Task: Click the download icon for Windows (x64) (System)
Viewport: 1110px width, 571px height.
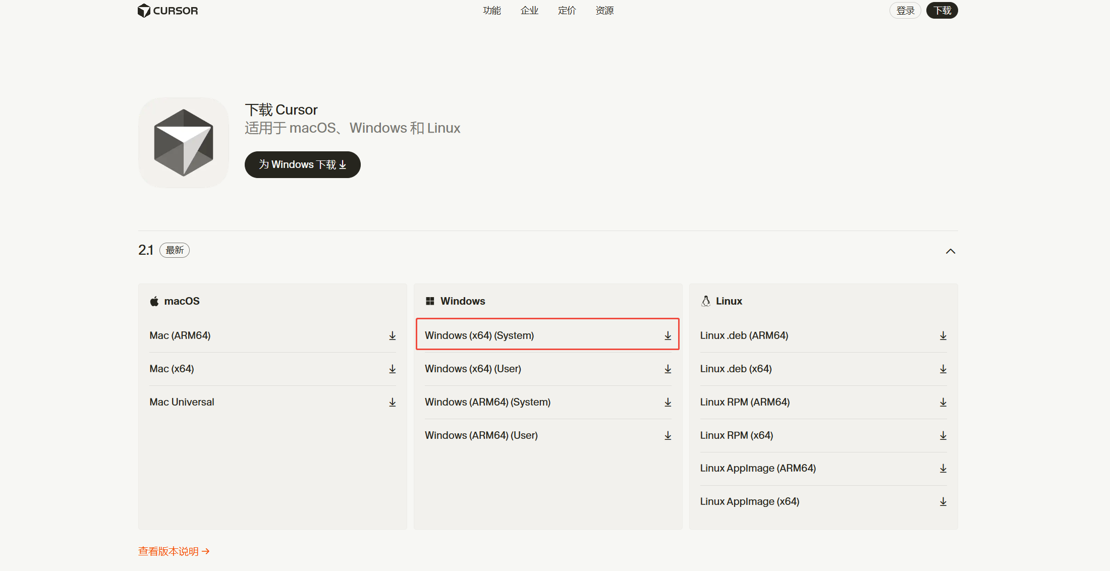Action: (668, 335)
